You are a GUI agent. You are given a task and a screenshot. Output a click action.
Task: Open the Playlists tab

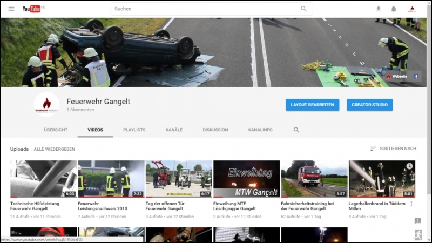(x=134, y=130)
